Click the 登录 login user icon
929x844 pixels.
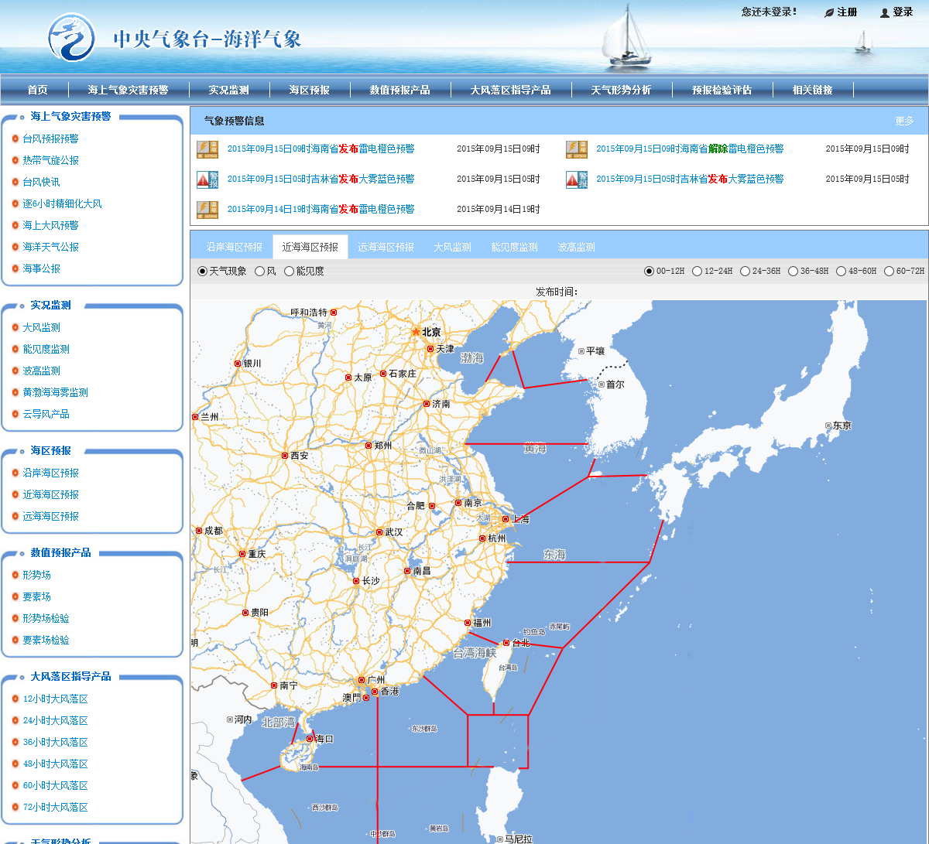pyautogui.click(x=885, y=12)
